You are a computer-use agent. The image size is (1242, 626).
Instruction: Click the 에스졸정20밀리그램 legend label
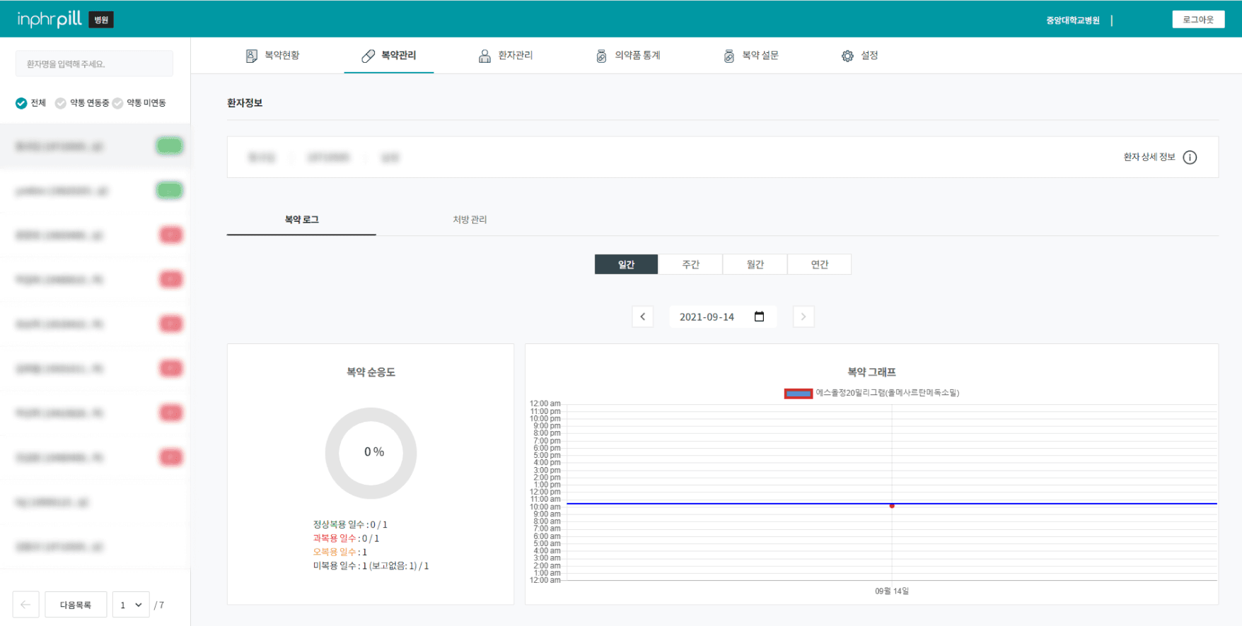click(888, 393)
